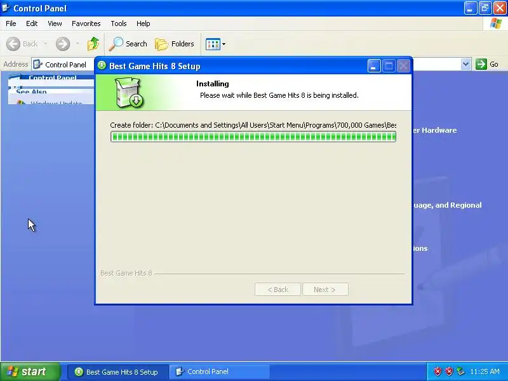Click the Next button in Setup
The width and height of the screenshot is (508, 381).
[325, 290]
